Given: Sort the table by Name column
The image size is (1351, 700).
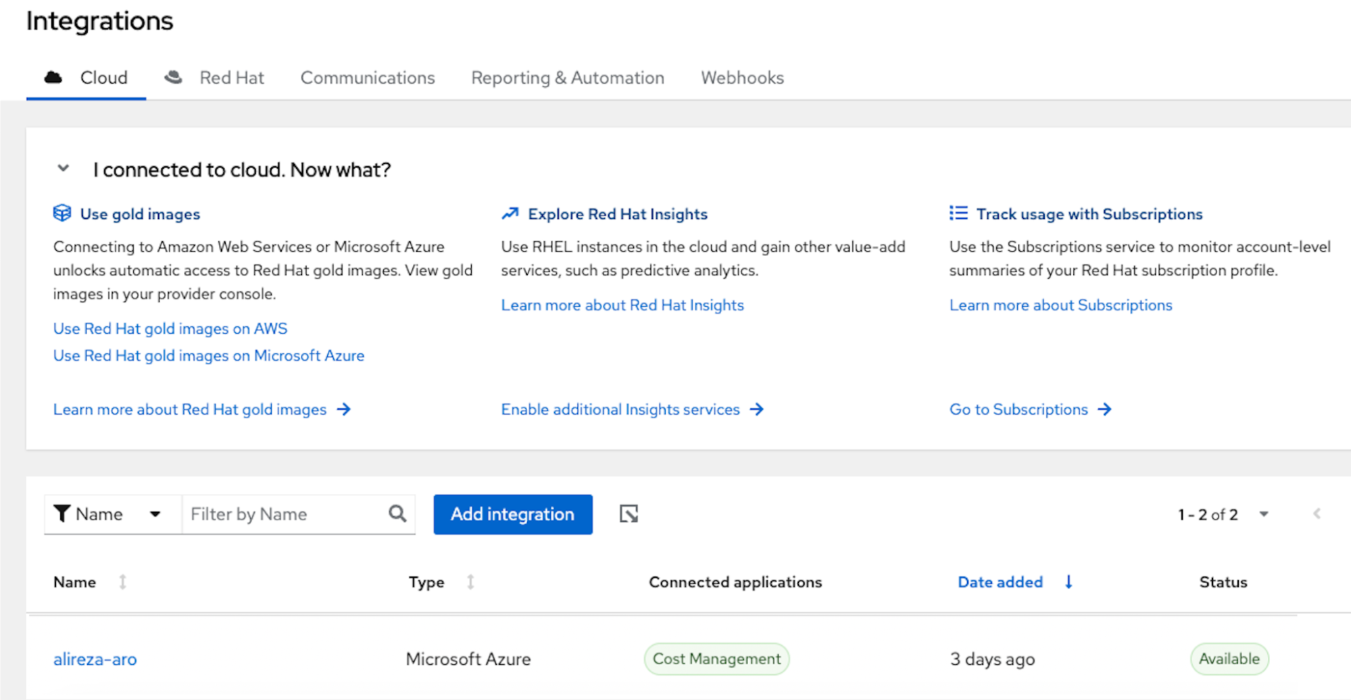Looking at the screenshot, I should (90, 582).
